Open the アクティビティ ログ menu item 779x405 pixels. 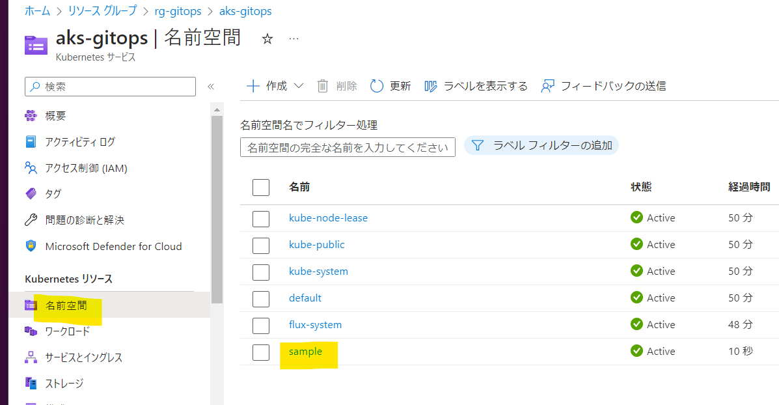coord(80,142)
